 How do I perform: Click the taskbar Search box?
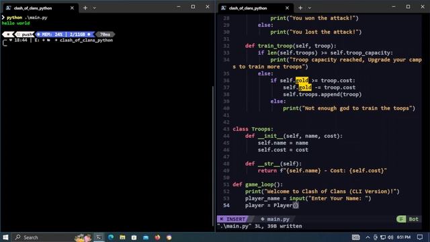52,237
